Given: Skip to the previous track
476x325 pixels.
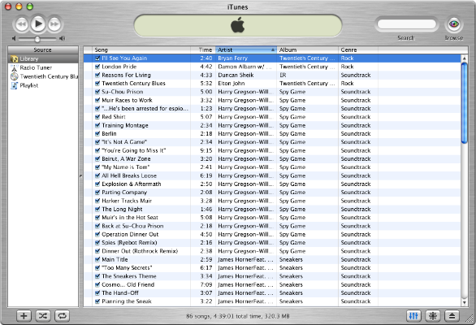Looking at the screenshot, I should [22, 24].
